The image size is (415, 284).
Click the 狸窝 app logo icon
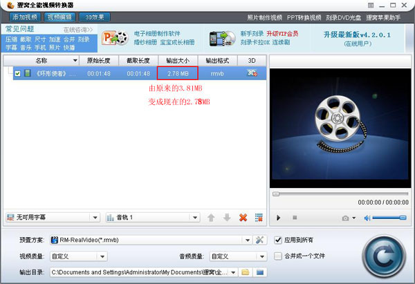tap(10, 5)
